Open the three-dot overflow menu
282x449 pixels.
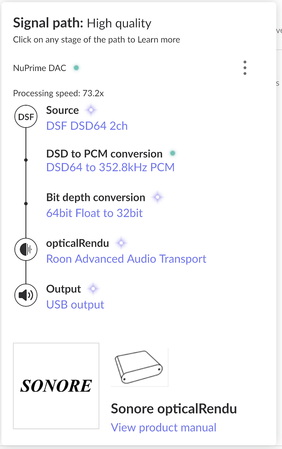click(x=245, y=68)
